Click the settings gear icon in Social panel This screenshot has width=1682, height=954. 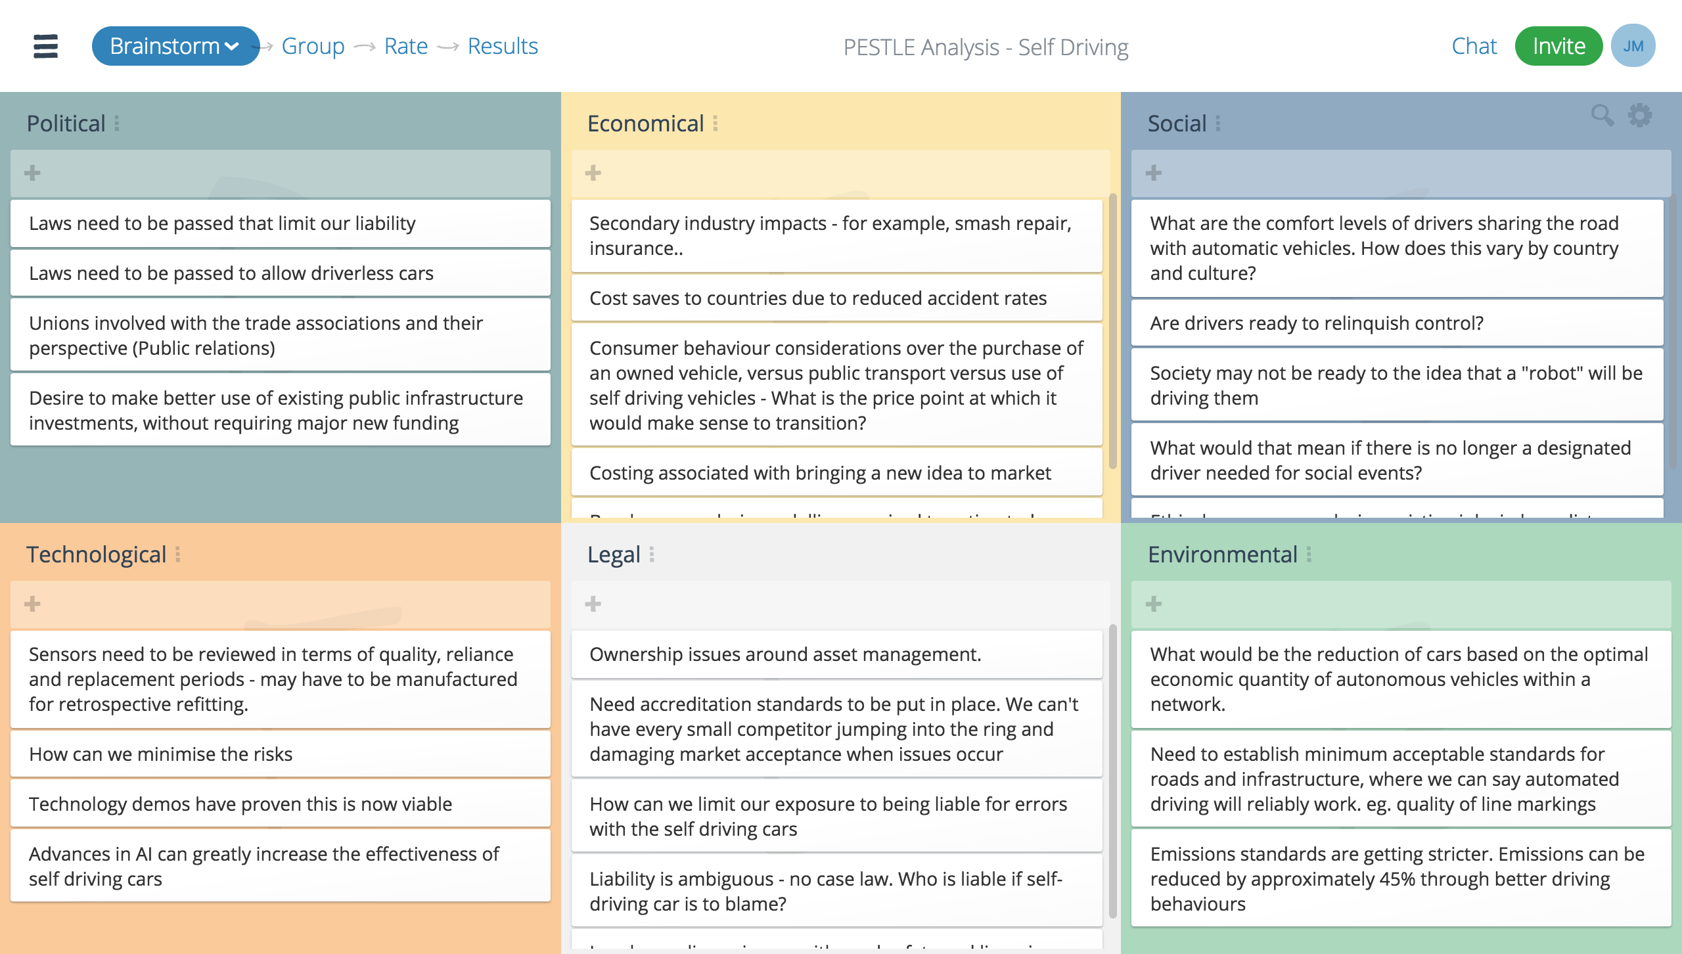click(x=1639, y=116)
